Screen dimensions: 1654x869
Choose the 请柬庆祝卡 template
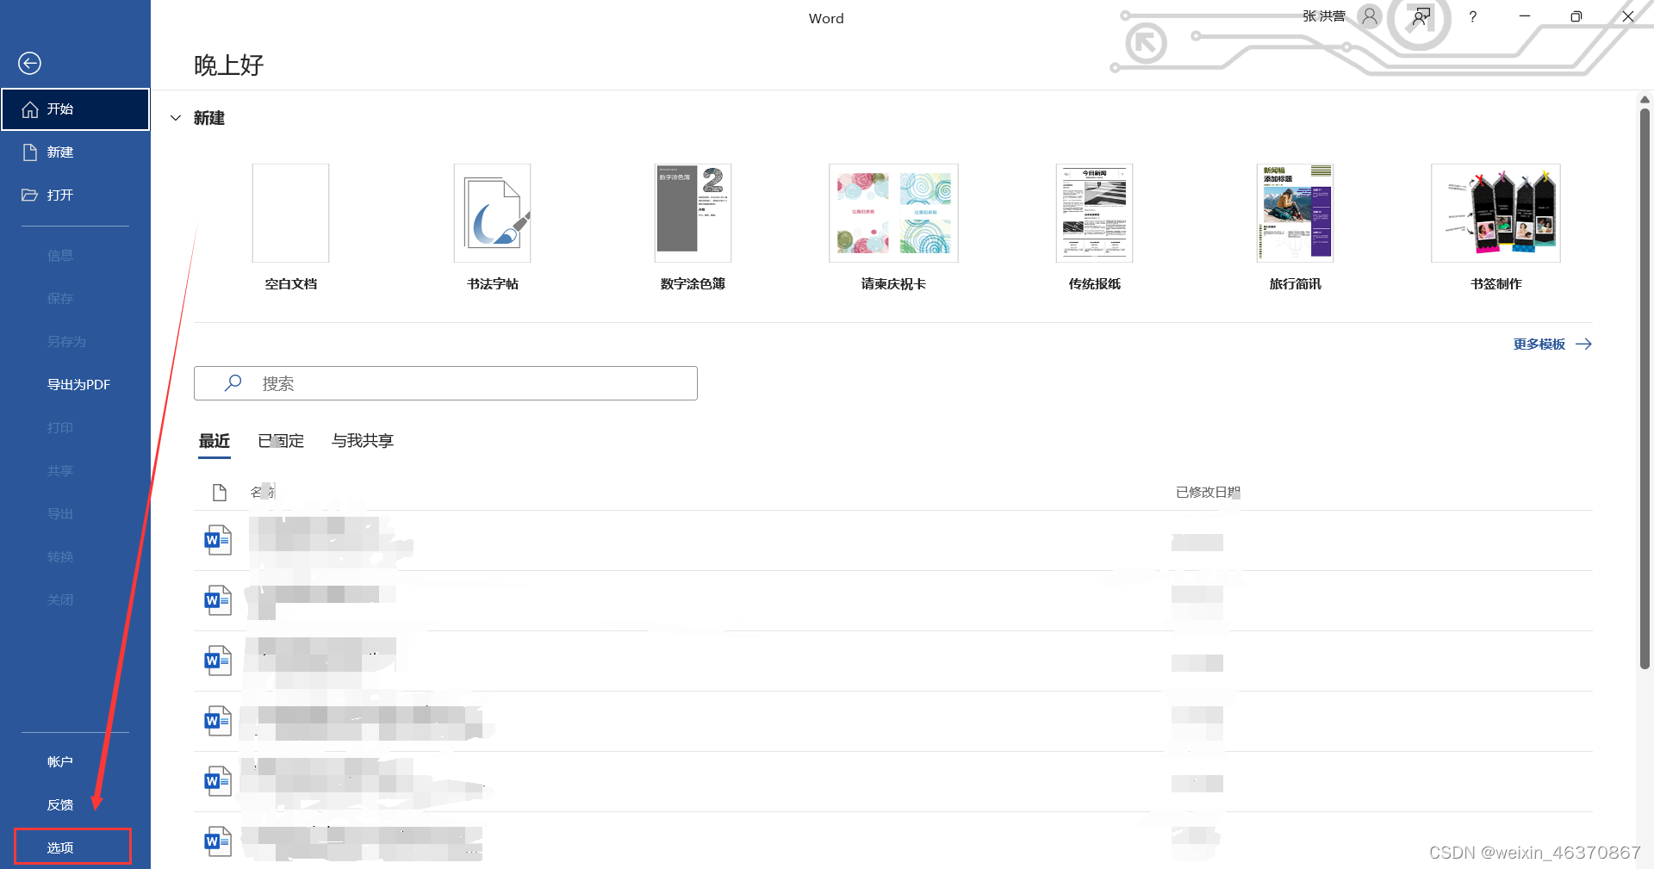click(893, 227)
